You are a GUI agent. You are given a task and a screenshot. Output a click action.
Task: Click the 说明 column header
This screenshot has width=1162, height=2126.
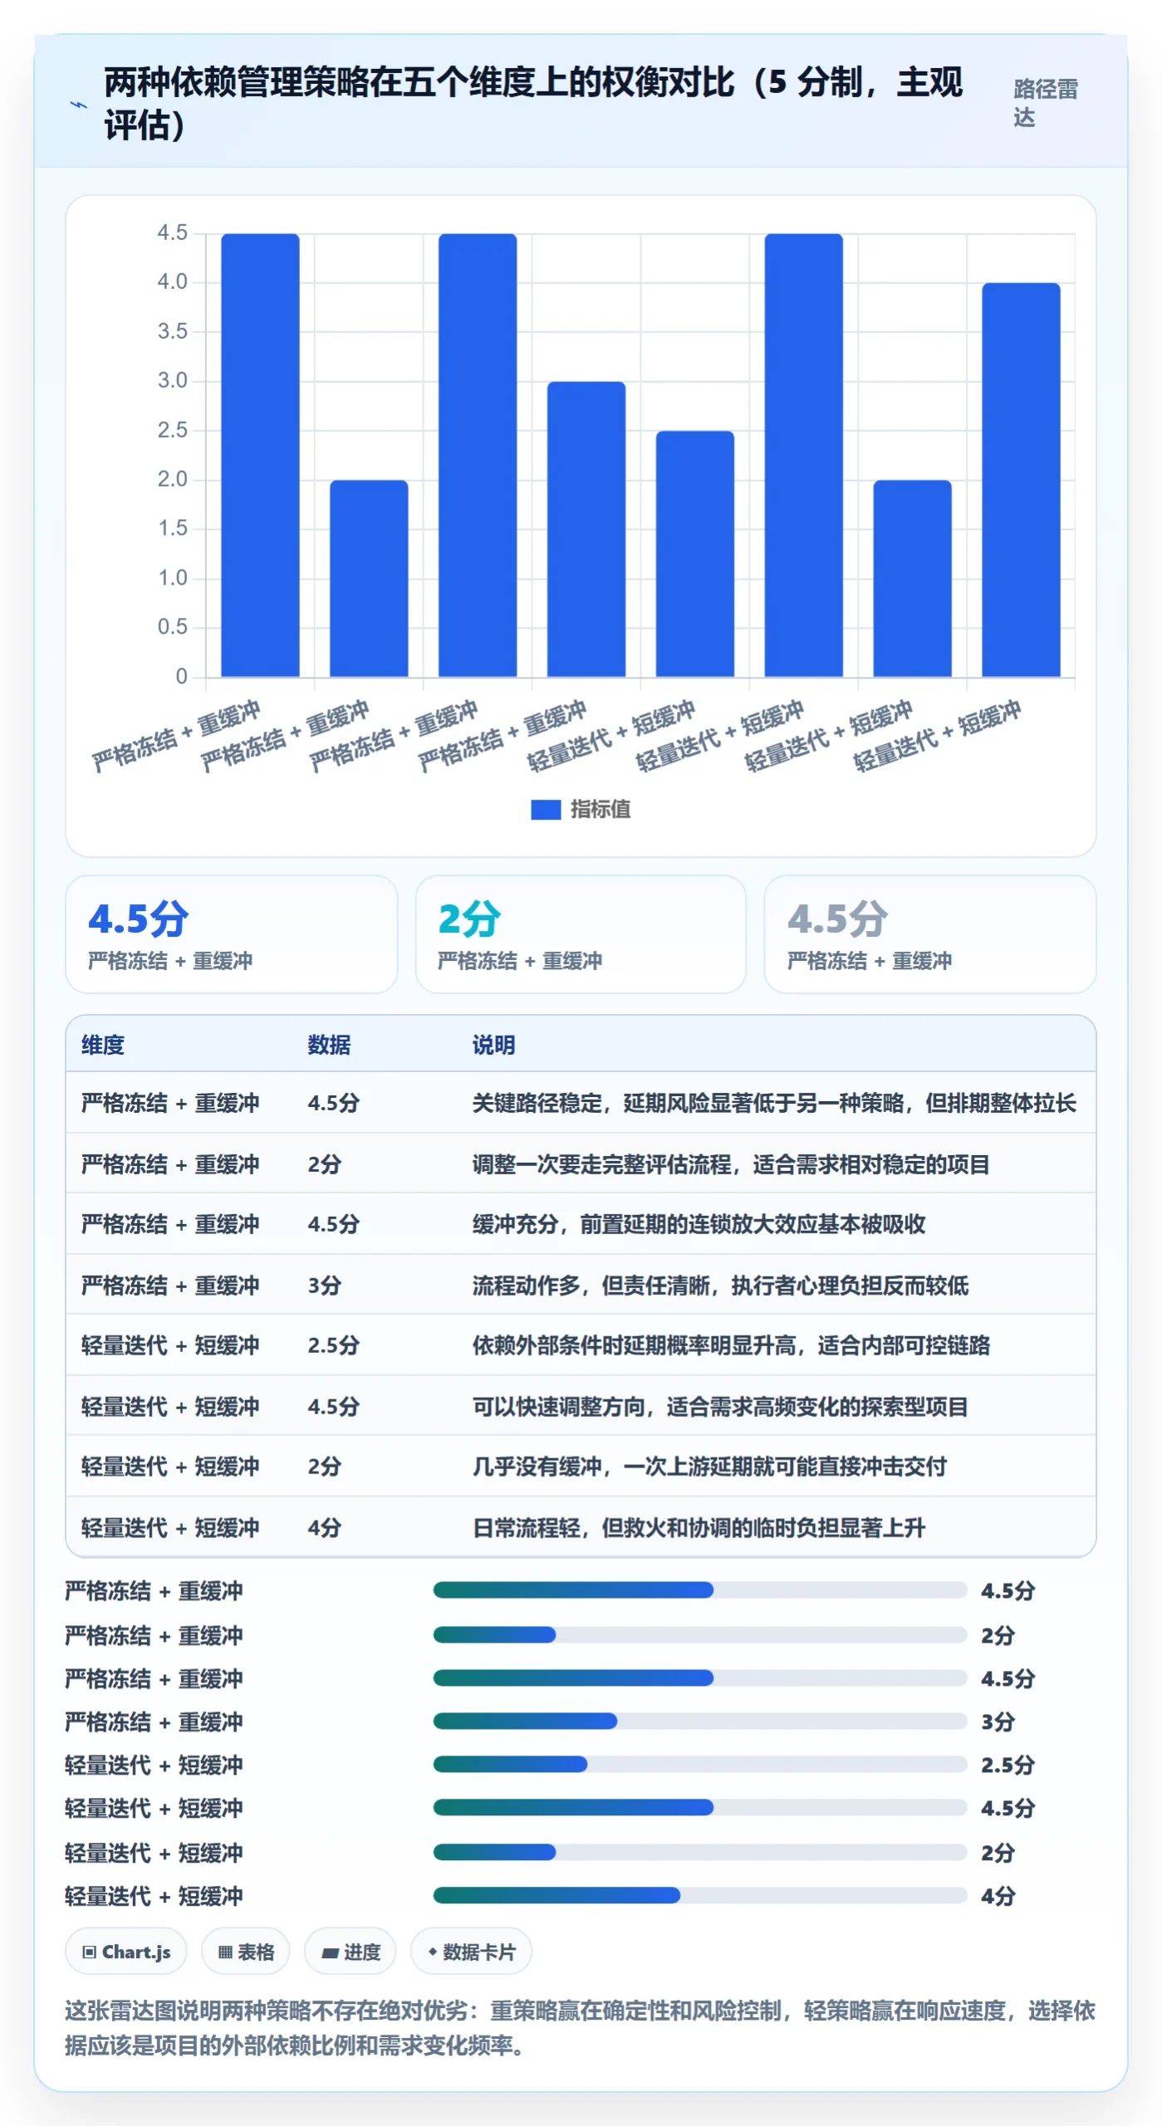click(x=494, y=1045)
